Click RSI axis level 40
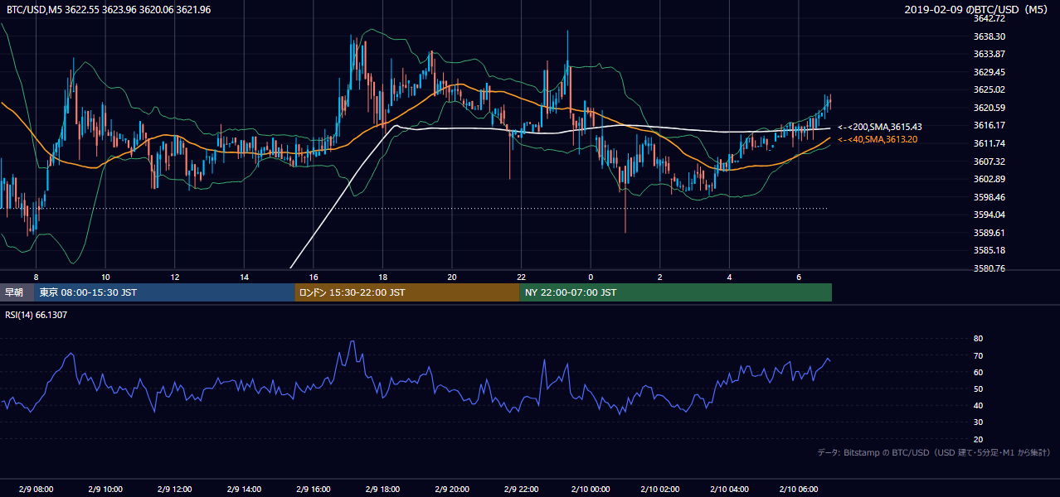Image resolution: width=1060 pixels, height=497 pixels. pos(978,405)
